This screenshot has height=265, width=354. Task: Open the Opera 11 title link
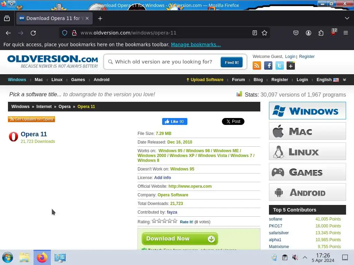[34, 134]
